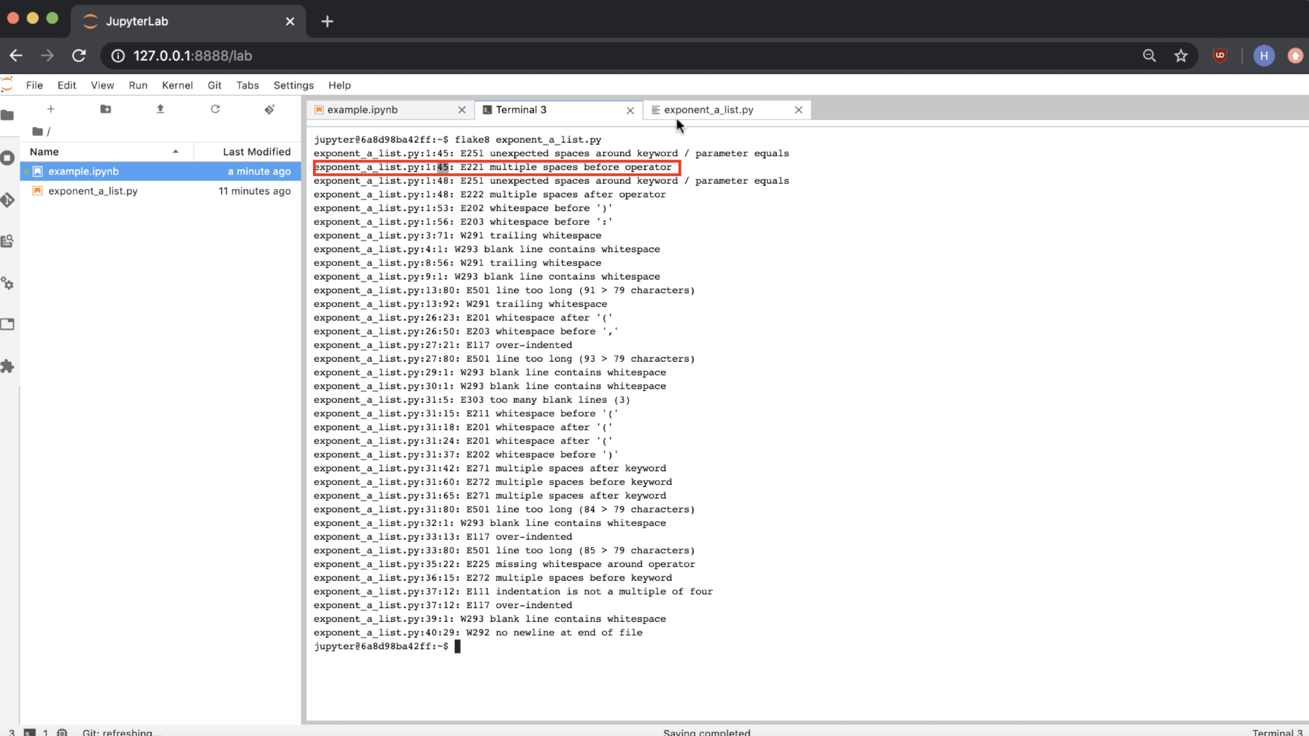Select exponent_a_list.py in the file browser

point(93,191)
